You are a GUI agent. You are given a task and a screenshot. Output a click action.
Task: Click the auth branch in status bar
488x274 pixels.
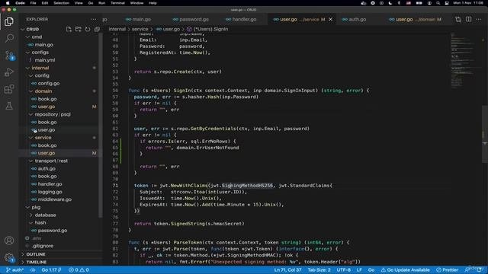pyautogui.click(x=14, y=270)
